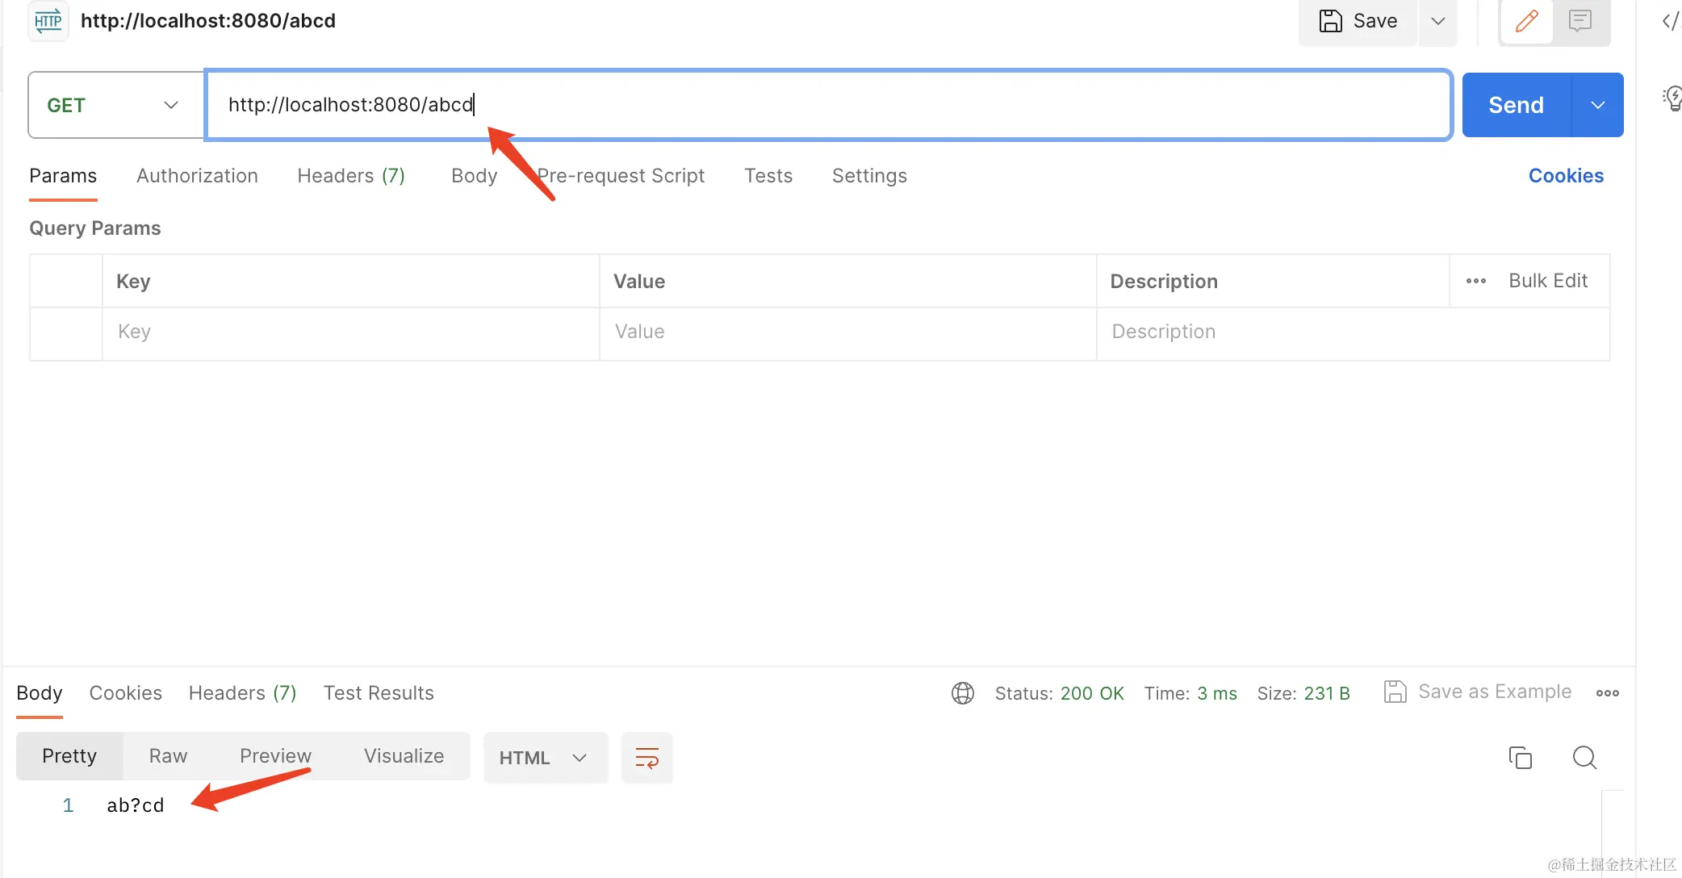
Task: Open the comments icon
Action: tap(1579, 21)
